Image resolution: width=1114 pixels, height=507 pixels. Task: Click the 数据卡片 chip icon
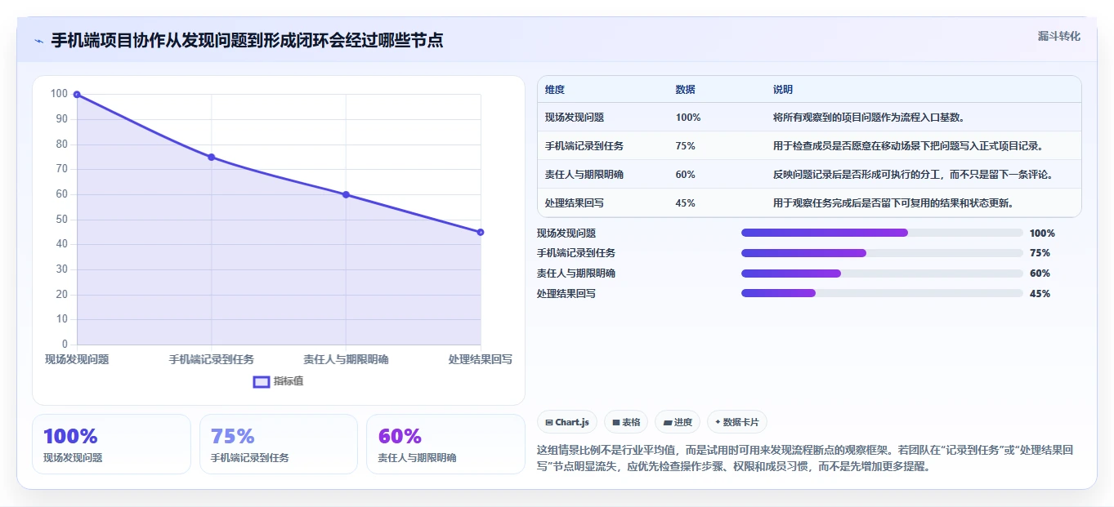tap(718, 423)
